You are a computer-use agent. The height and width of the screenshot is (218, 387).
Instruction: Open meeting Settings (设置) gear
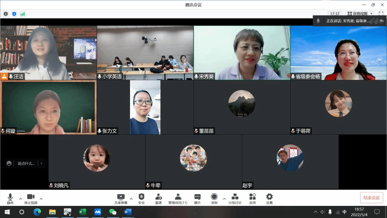pos(269,197)
